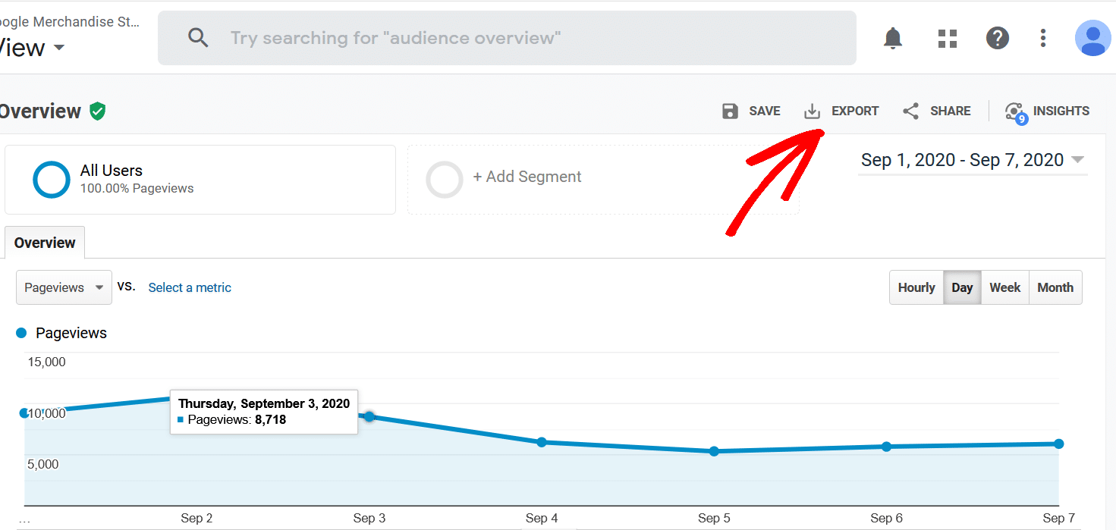
Task: Click the Sep 5 data point
Action: [714, 451]
